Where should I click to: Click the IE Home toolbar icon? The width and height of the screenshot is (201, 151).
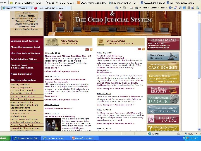pos(117,8)
